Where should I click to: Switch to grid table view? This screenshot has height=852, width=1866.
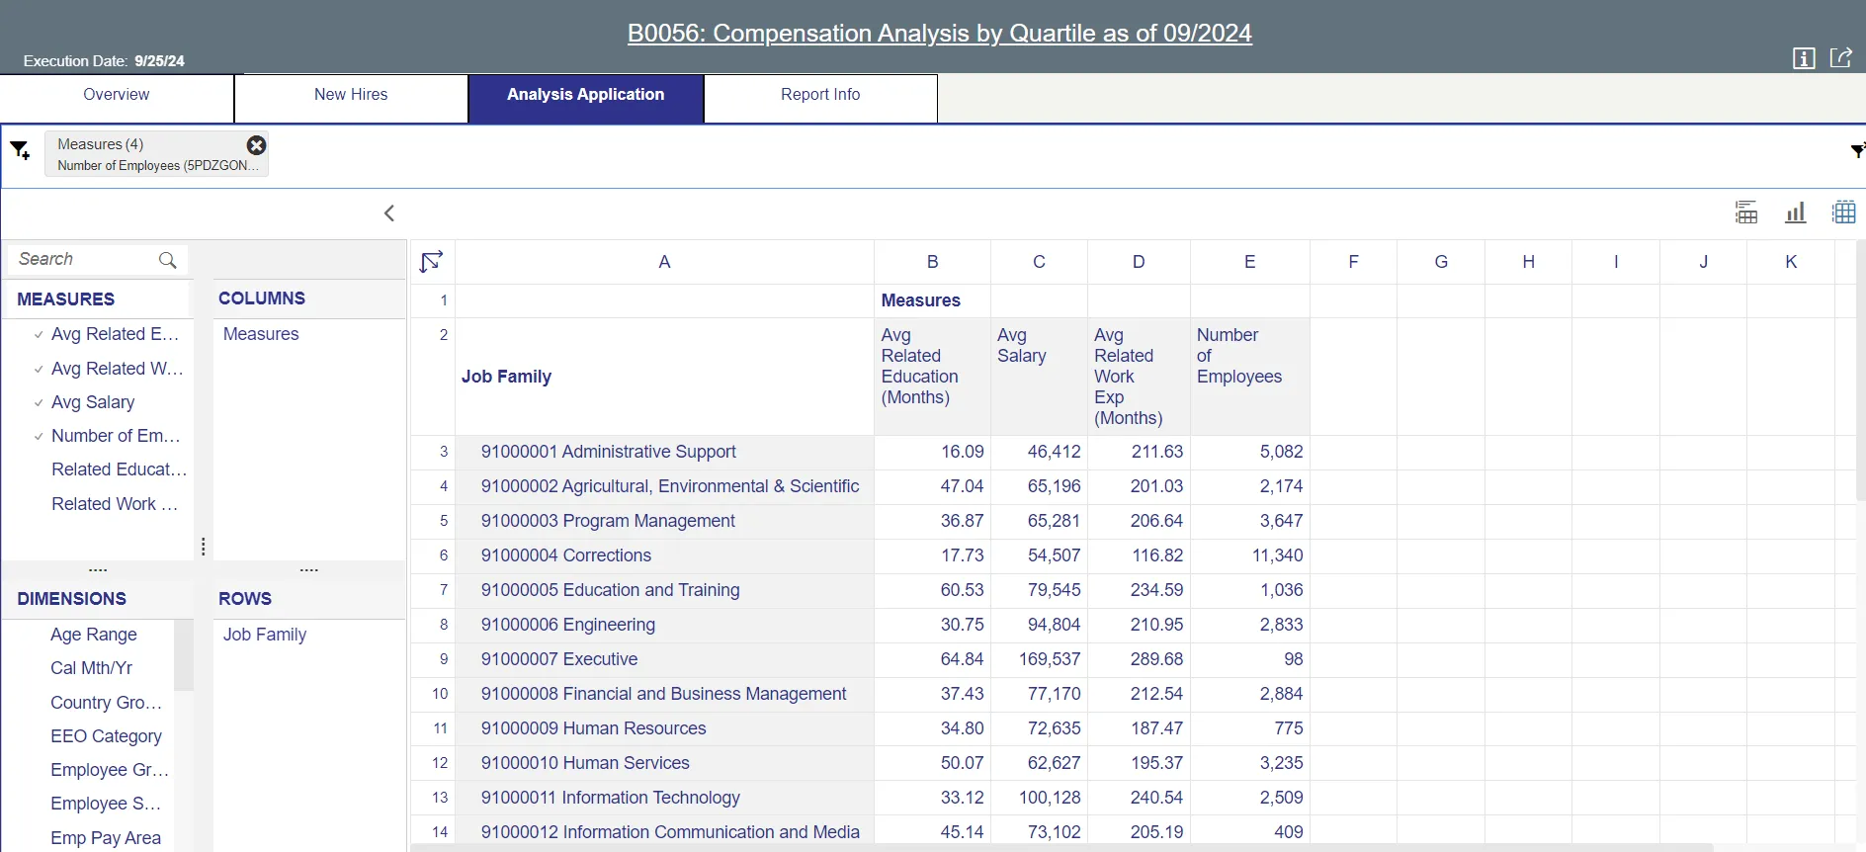point(1843,213)
